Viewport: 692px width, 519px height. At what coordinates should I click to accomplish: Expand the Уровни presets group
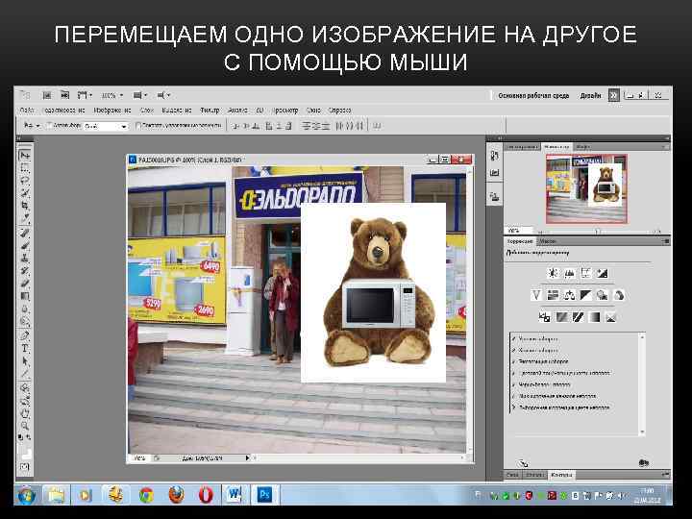point(514,339)
